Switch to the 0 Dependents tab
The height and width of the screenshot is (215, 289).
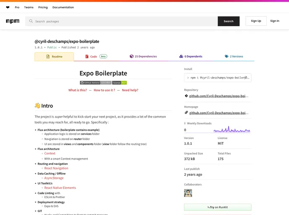tap(191, 56)
